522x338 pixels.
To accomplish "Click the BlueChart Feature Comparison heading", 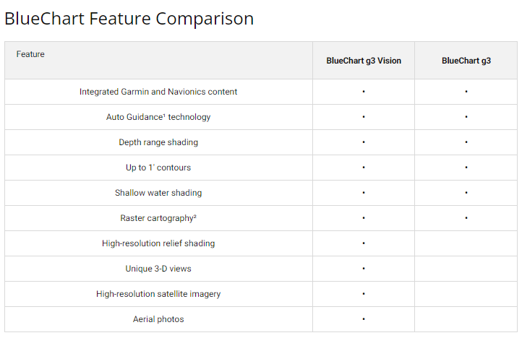I will tap(129, 19).
